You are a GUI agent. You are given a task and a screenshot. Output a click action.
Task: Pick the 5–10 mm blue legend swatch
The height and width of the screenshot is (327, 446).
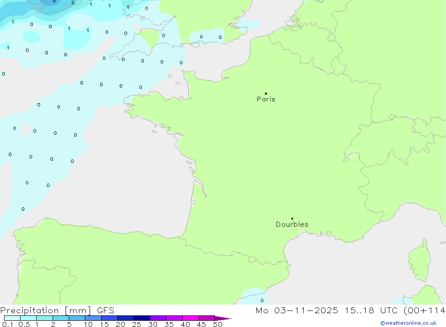(x=77, y=318)
